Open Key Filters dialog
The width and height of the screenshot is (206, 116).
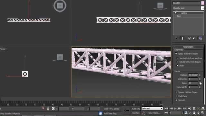(154, 113)
